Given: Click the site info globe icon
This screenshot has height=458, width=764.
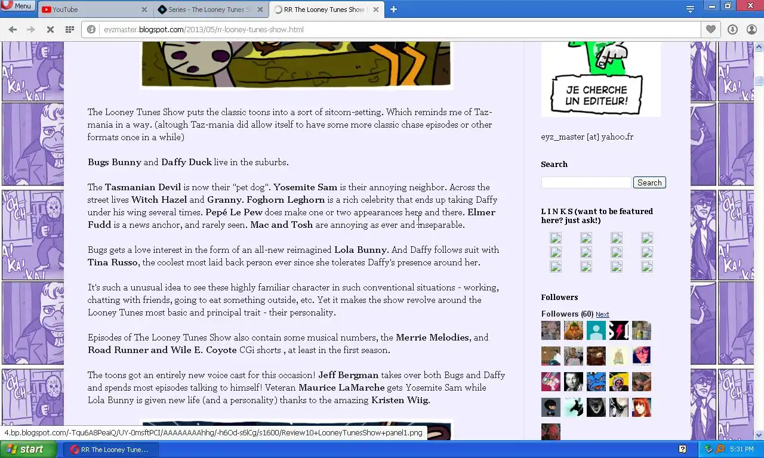Looking at the screenshot, I should pos(91,29).
